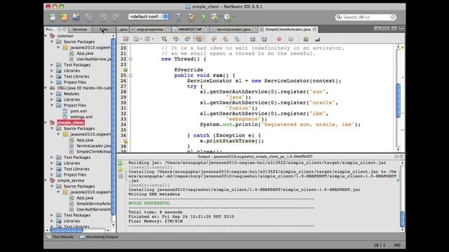Jump to last edit in editor toolbar
This screenshot has width=449, height=252.
(126, 39)
